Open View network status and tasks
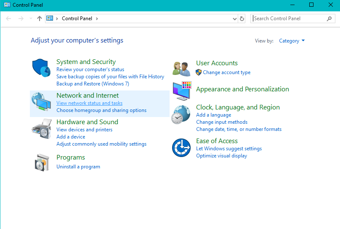The image size is (340, 229). click(89, 103)
